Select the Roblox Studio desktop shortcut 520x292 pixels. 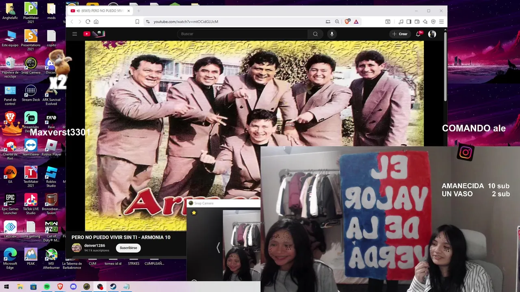tap(51, 176)
